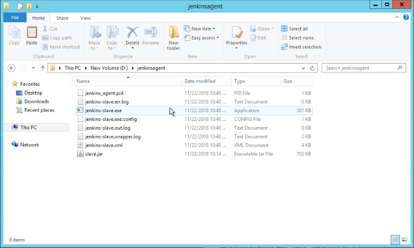Switch to the Home ribbon tab
The image size is (414, 248).
(39, 18)
